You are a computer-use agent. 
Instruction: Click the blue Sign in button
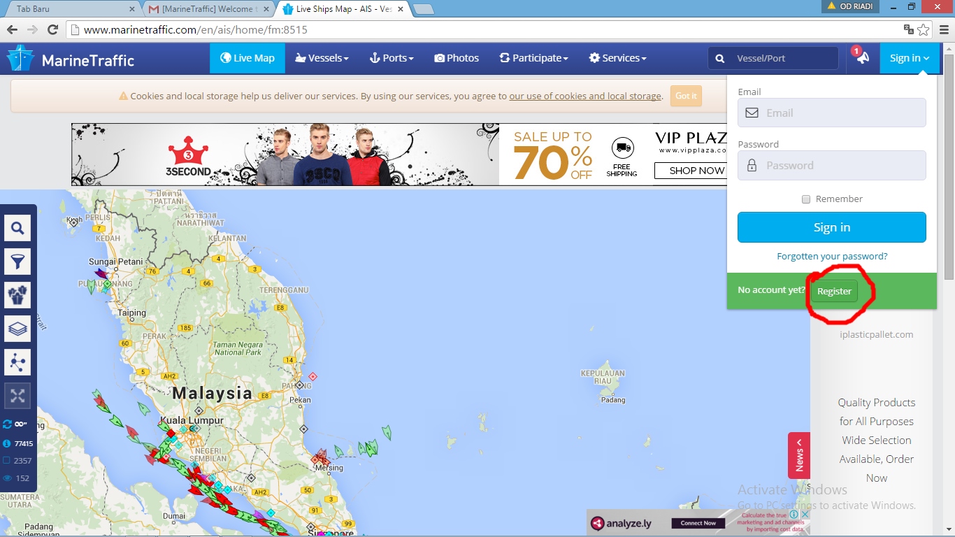[831, 227]
